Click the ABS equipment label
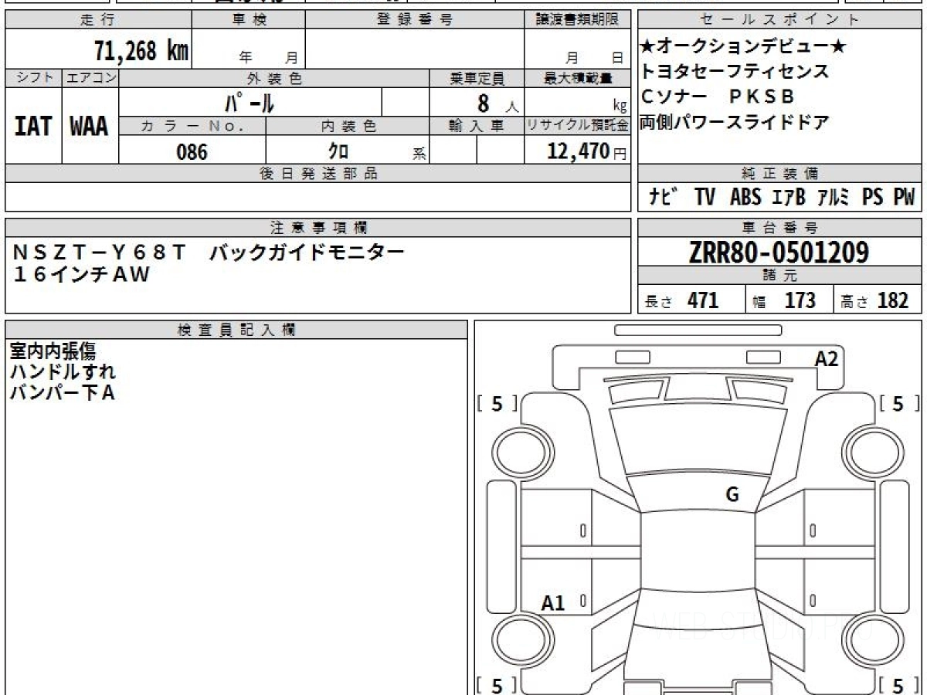The image size is (927, 695). pos(745,197)
